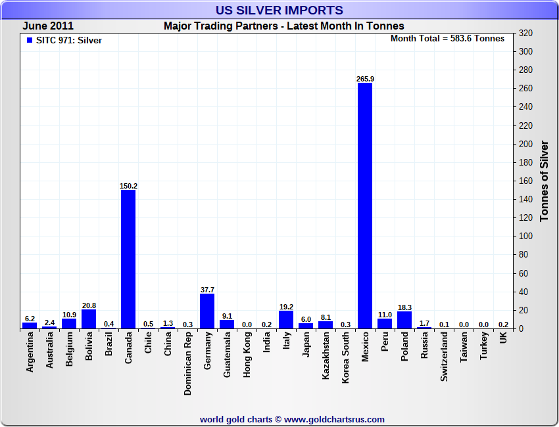Select the Italy bar labeled 19.2
The image size is (559, 427).
286,320
